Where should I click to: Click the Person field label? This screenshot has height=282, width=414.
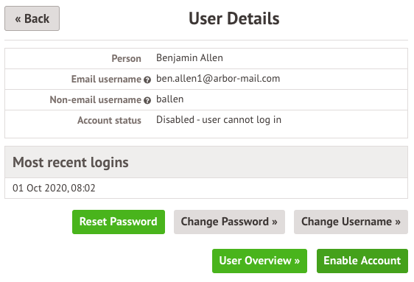click(x=126, y=59)
